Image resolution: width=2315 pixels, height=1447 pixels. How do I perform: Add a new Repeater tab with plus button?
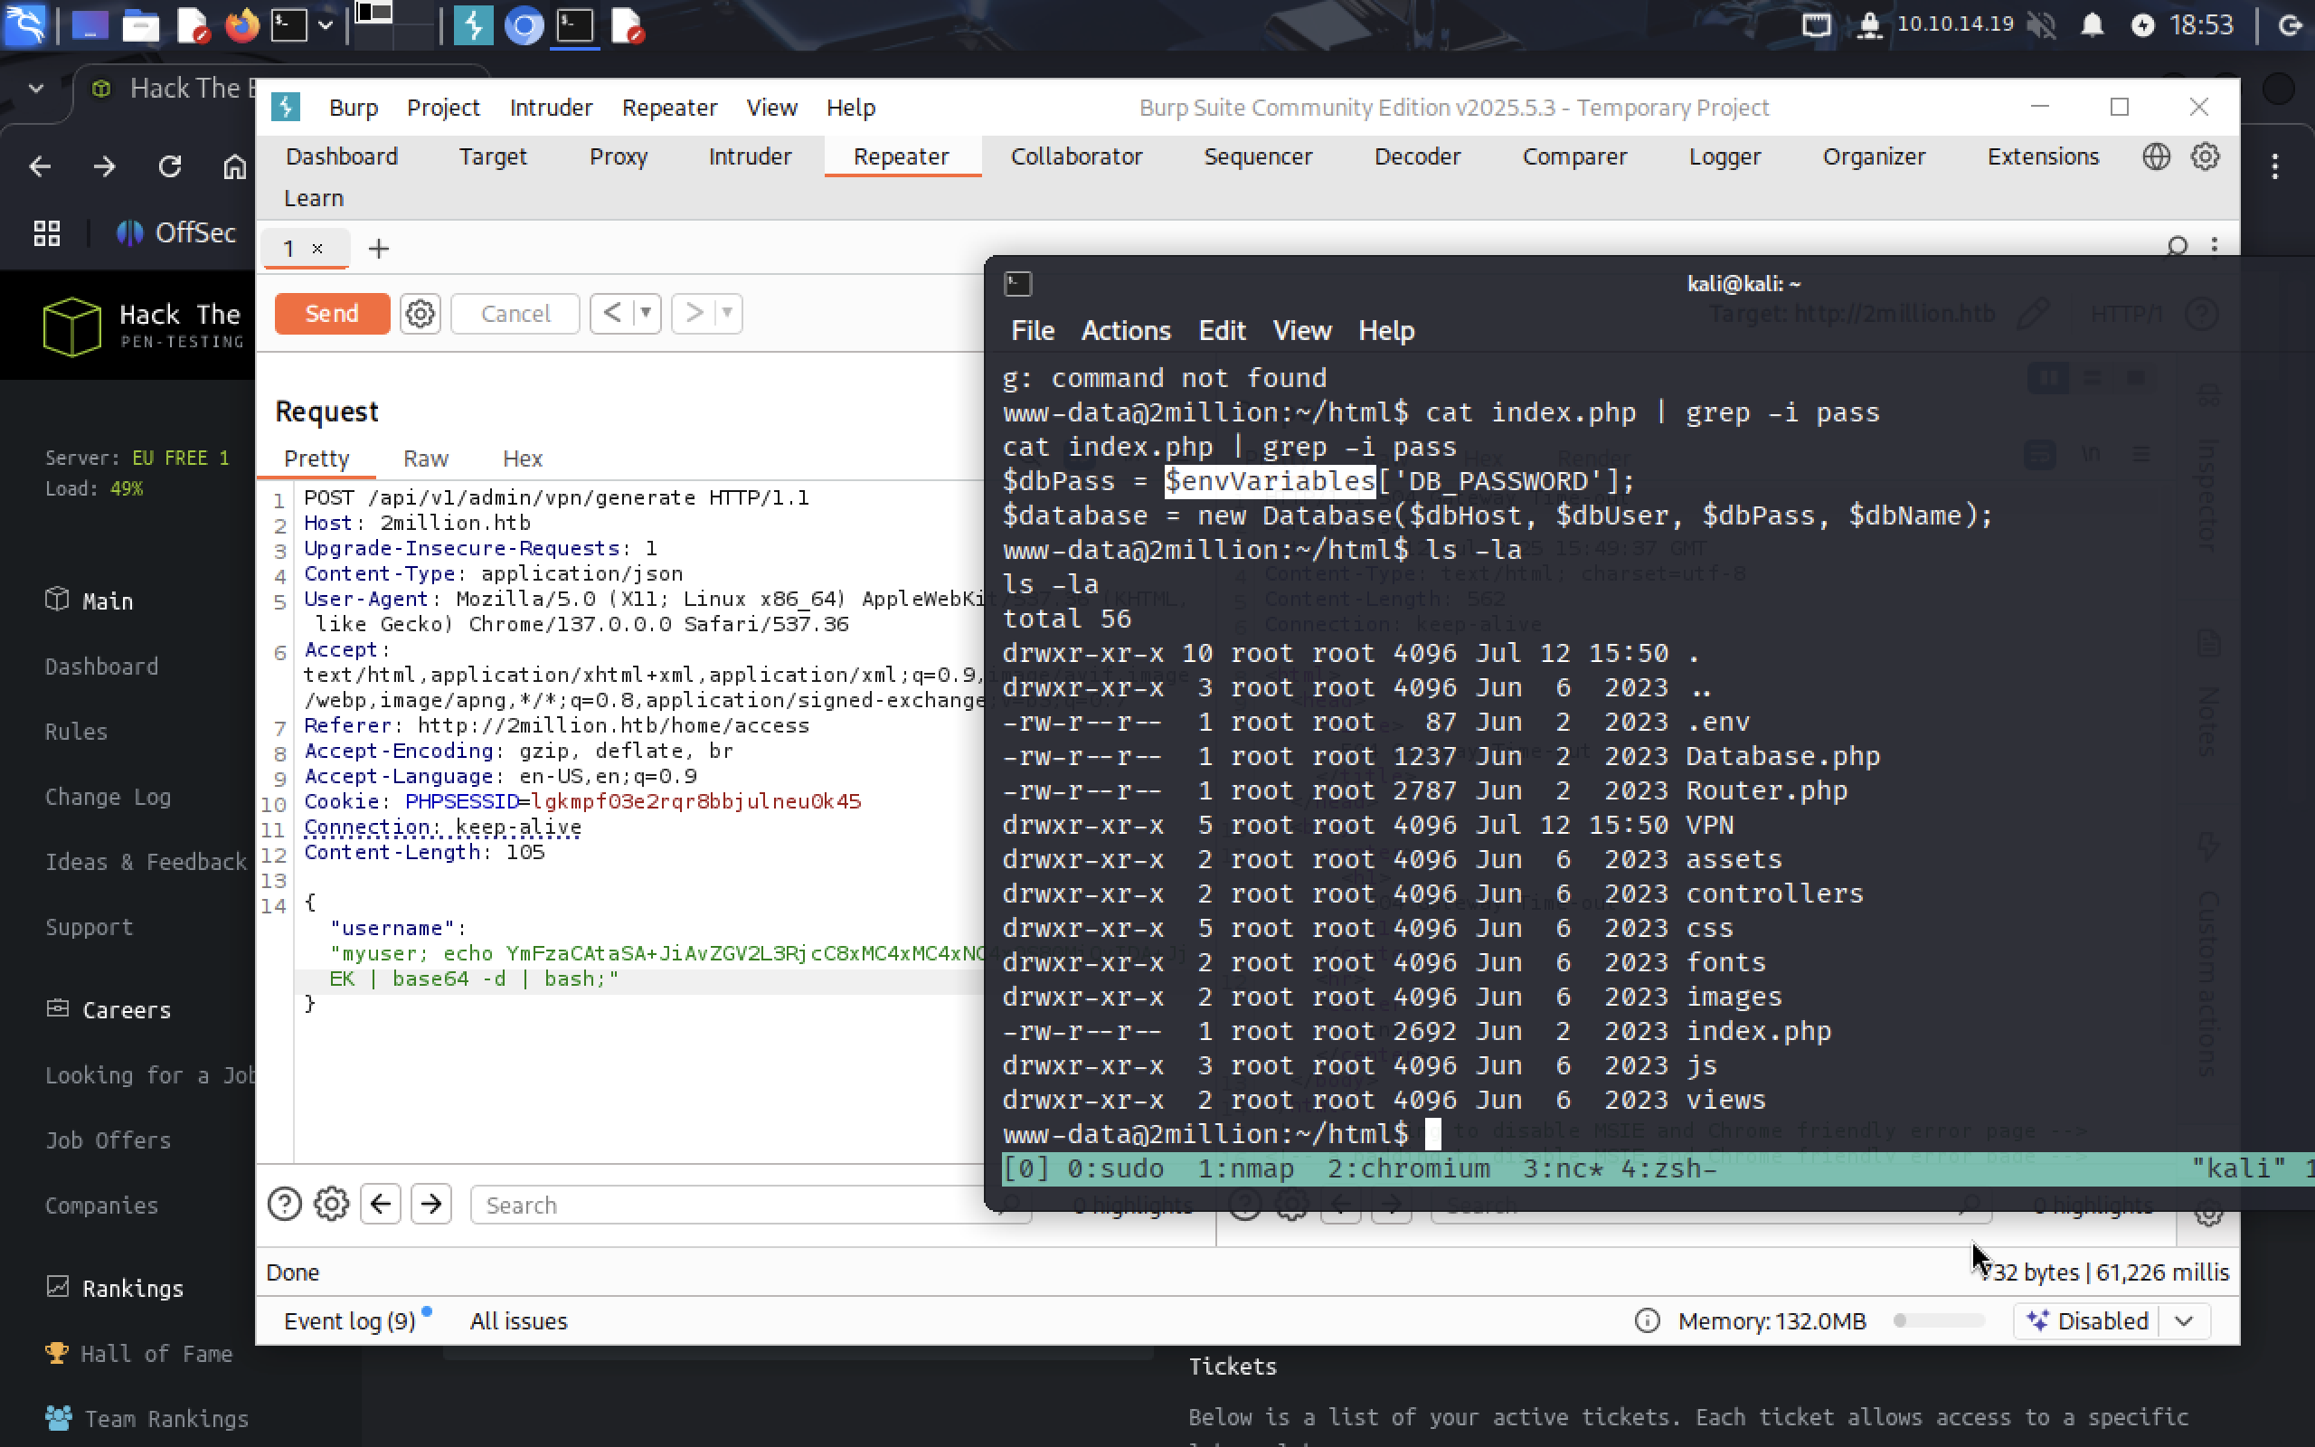point(379,249)
